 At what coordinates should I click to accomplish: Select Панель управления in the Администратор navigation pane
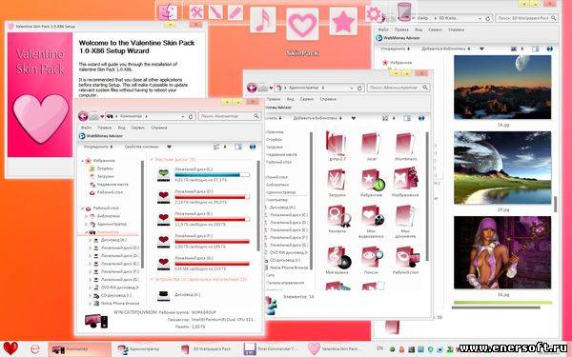285,283
